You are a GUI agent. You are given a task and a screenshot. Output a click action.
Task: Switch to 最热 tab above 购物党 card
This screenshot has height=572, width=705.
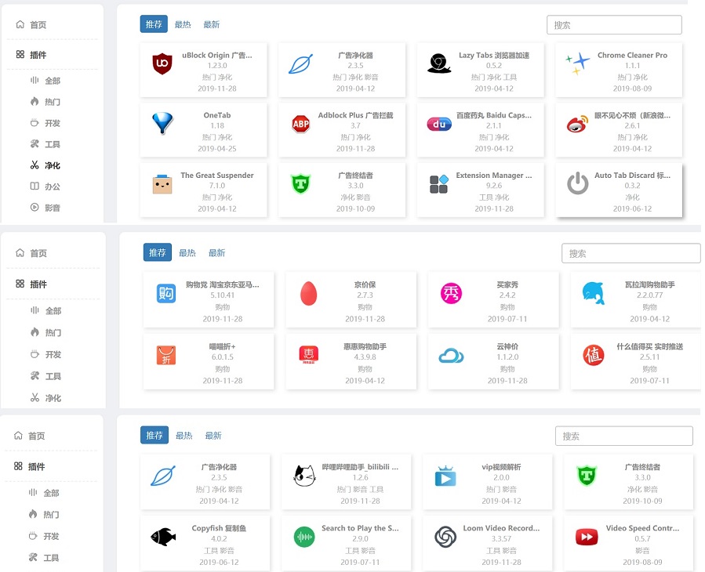[187, 252]
